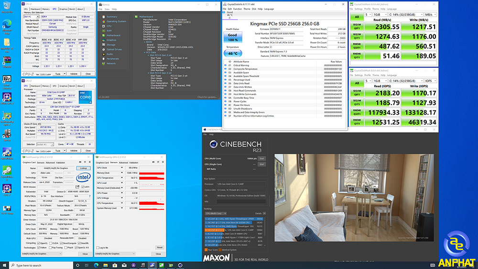Open Summary section in Speccy sidebar
This screenshot has width=478, height=269.
coord(111,17)
